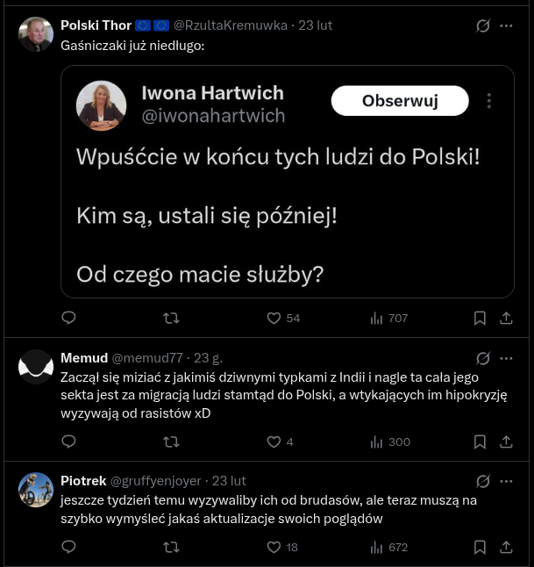Open Polski Thor profile name link
The width and height of the screenshot is (534, 567).
[96, 25]
